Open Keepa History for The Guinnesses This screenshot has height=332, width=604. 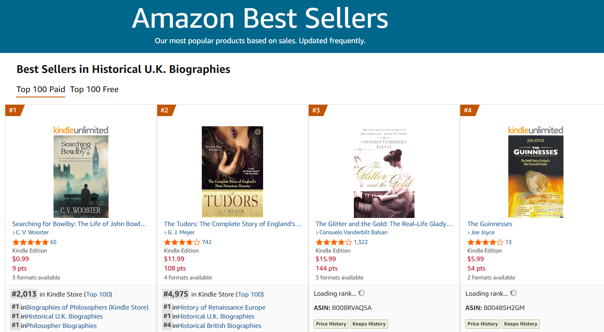(521, 324)
